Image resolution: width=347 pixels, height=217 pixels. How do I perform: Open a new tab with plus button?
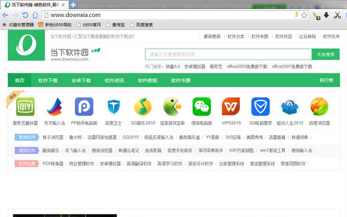(73, 4)
